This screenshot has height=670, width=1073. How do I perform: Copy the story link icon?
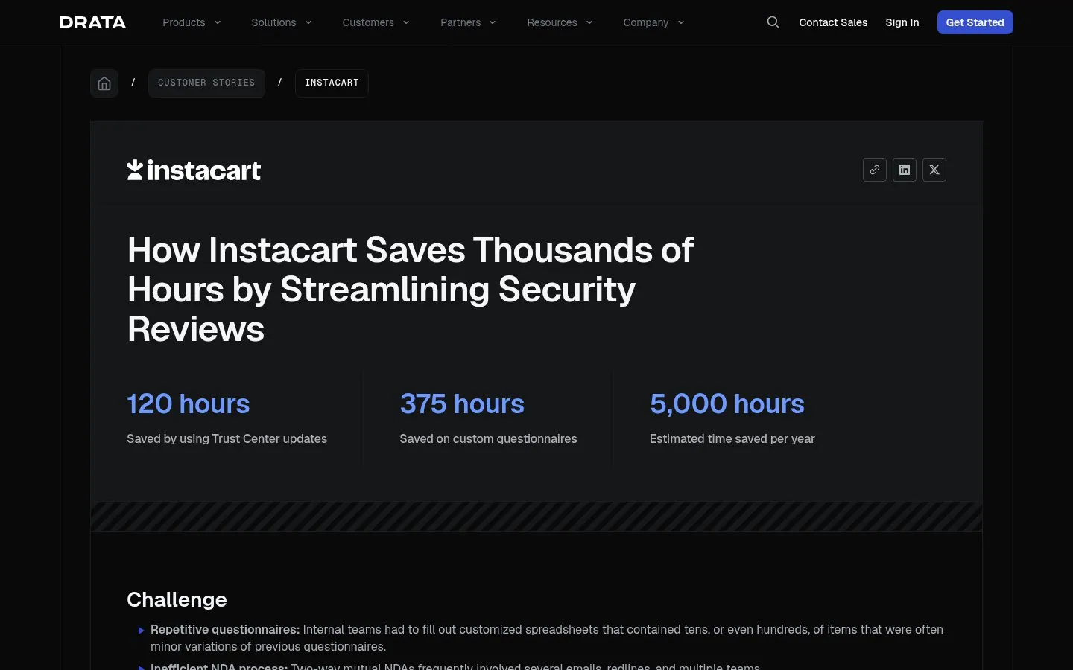tap(875, 170)
